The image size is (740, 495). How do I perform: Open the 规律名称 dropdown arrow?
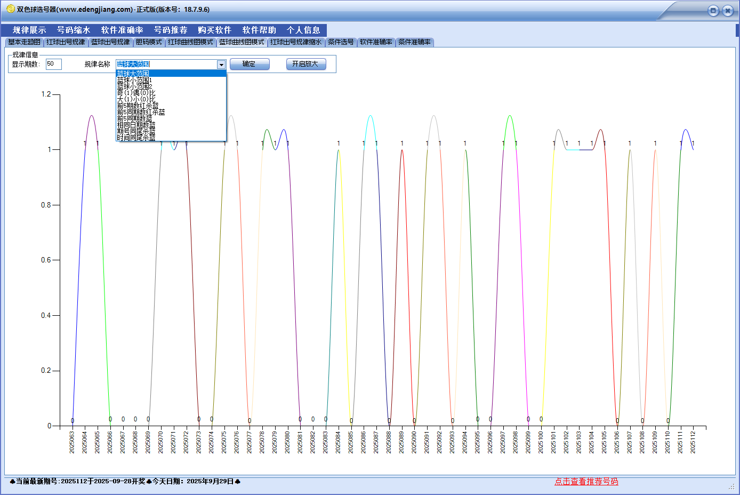point(221,65)
